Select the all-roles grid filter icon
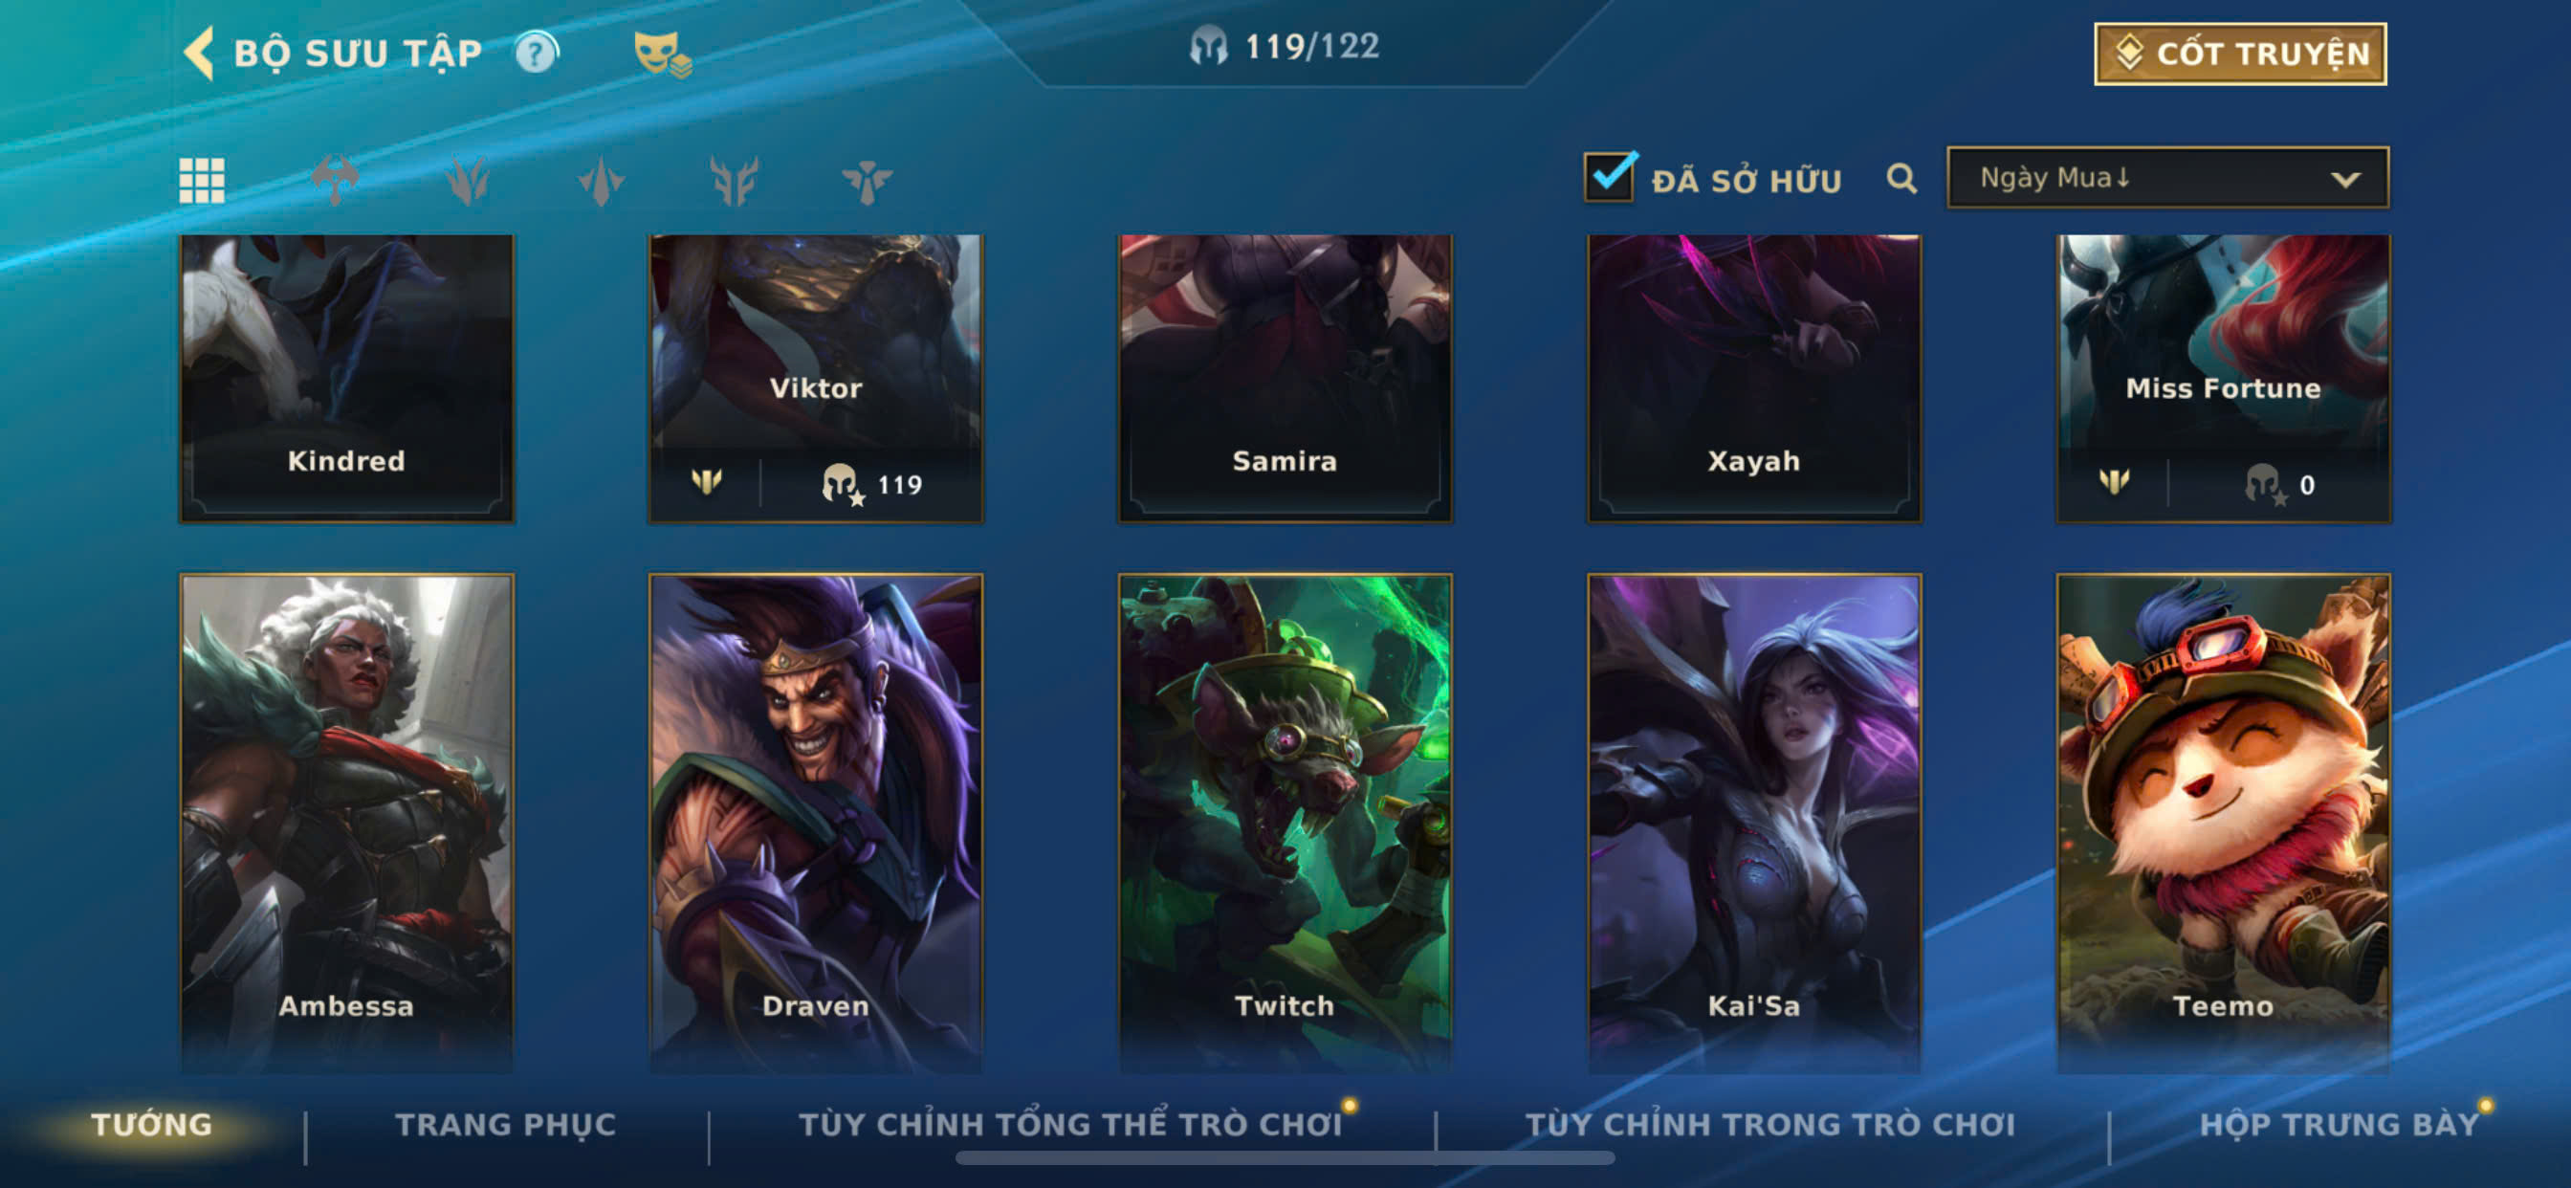 tap(202, 181)
